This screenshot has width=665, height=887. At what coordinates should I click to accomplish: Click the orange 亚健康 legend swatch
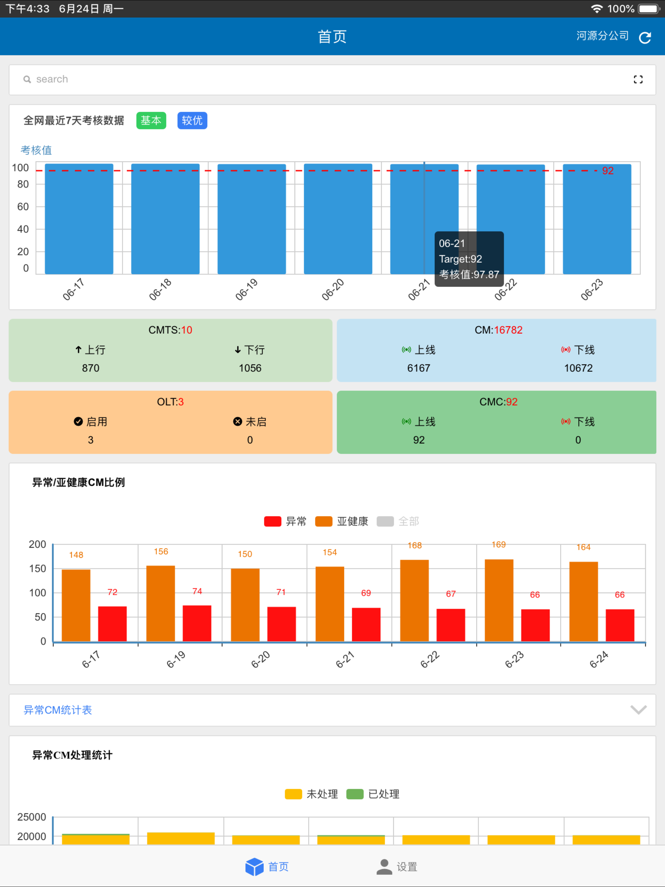tap(324, 521)
